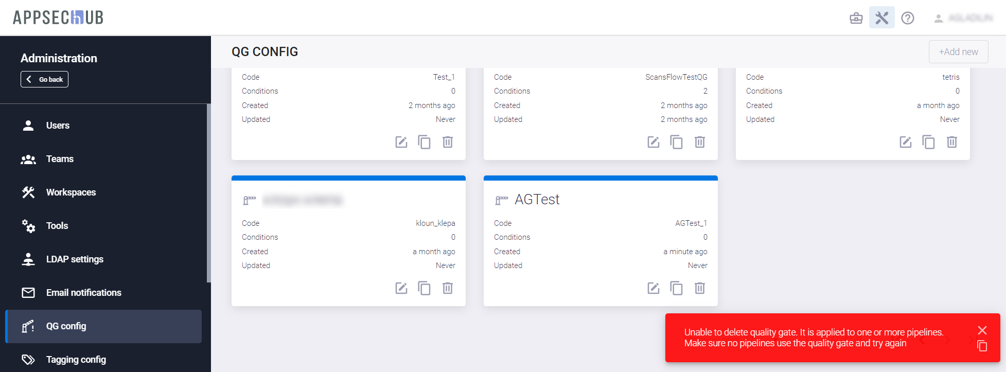Open the user profile menu
The width and height of the screenshot is (1006, 372).
(963, 18)
